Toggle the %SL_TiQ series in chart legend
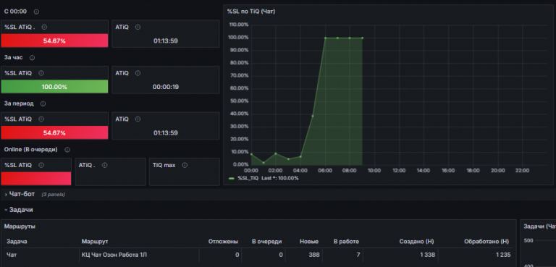The width and height of the screenshot is (556, 267). 248,178
